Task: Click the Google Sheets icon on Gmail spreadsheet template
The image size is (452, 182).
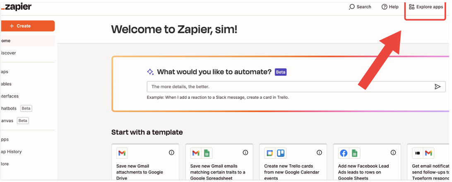Action: pos(207,153)
